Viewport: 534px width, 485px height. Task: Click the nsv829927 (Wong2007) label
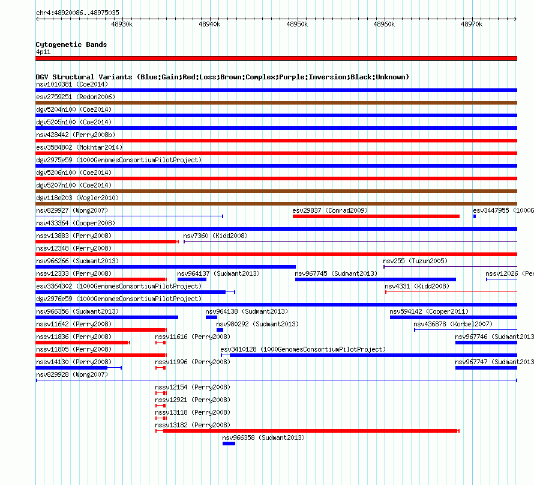[72, 210]
